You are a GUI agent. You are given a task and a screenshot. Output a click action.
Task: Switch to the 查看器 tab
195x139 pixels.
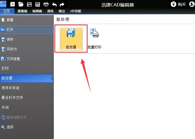pyautogui.click(x=22, y=11)
